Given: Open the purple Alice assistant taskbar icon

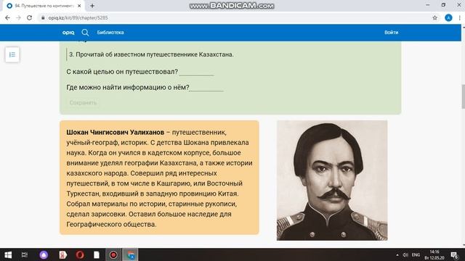Looking at the screenshot, I should 44,254.
